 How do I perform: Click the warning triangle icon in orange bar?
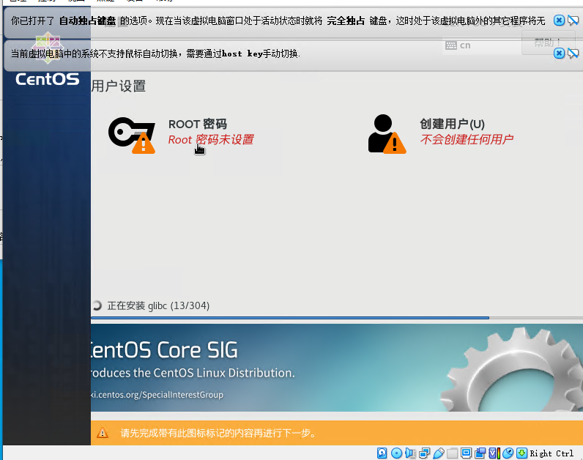pos(103,433)
